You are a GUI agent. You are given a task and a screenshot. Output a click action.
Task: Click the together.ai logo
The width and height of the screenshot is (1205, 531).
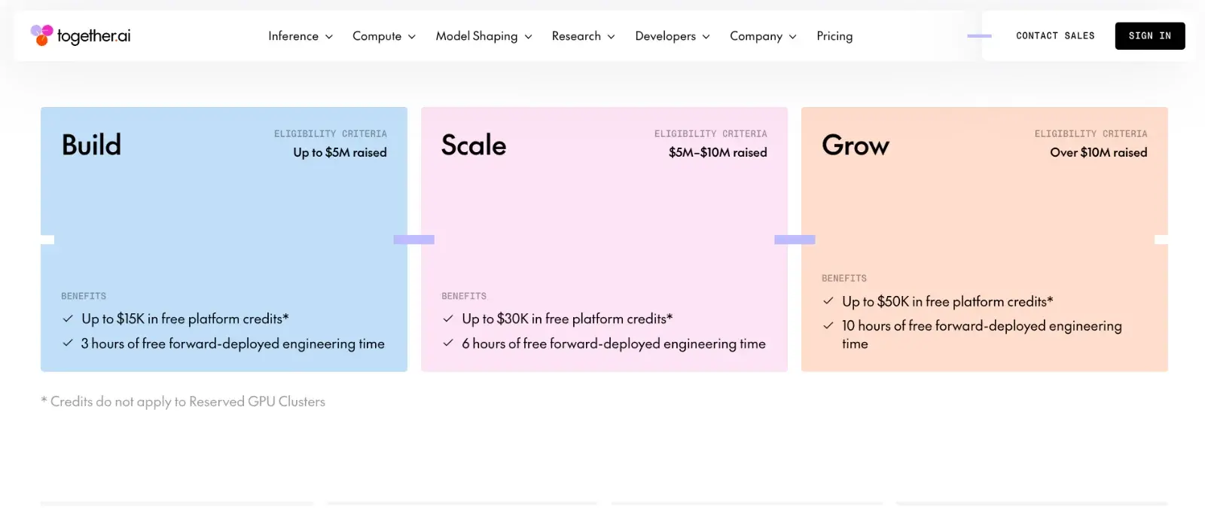[x=81, y=35]
